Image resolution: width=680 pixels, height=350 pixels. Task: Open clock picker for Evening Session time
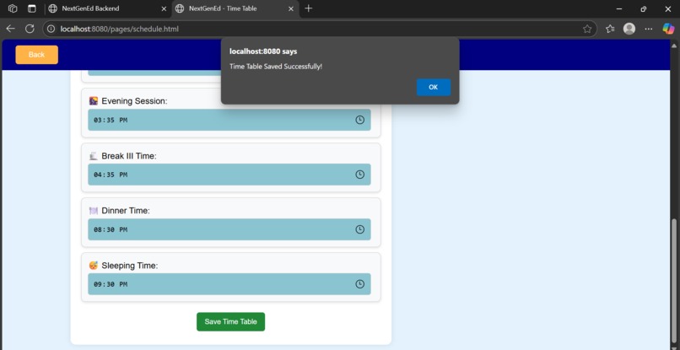click(x=359, y=120)
